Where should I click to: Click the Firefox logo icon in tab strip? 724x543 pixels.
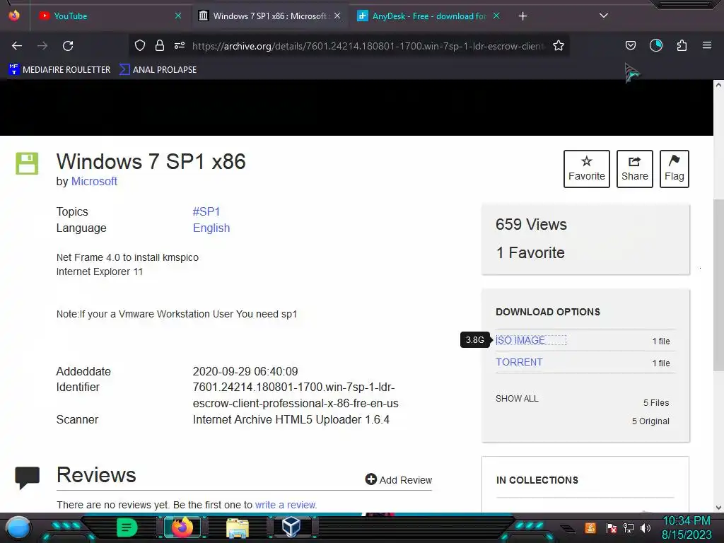pyautogui.click(x=14, y=16)
